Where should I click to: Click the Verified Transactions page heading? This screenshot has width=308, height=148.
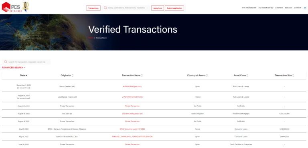tap(133, 30)
